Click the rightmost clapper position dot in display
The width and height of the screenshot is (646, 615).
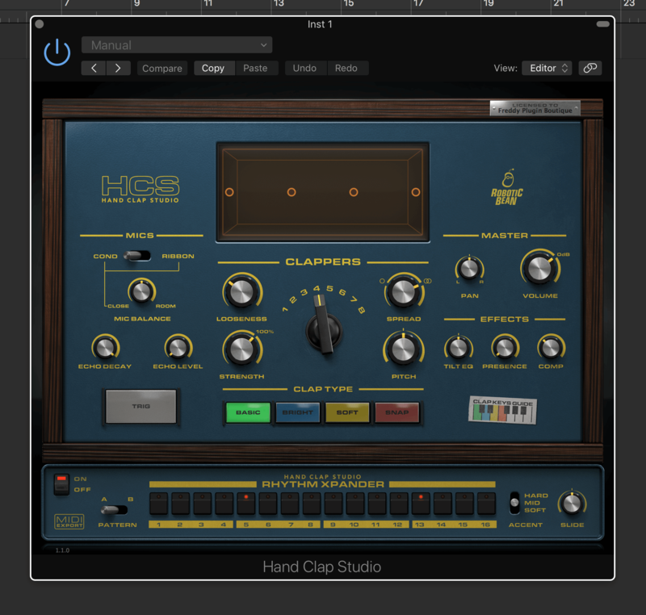(416, 192)
